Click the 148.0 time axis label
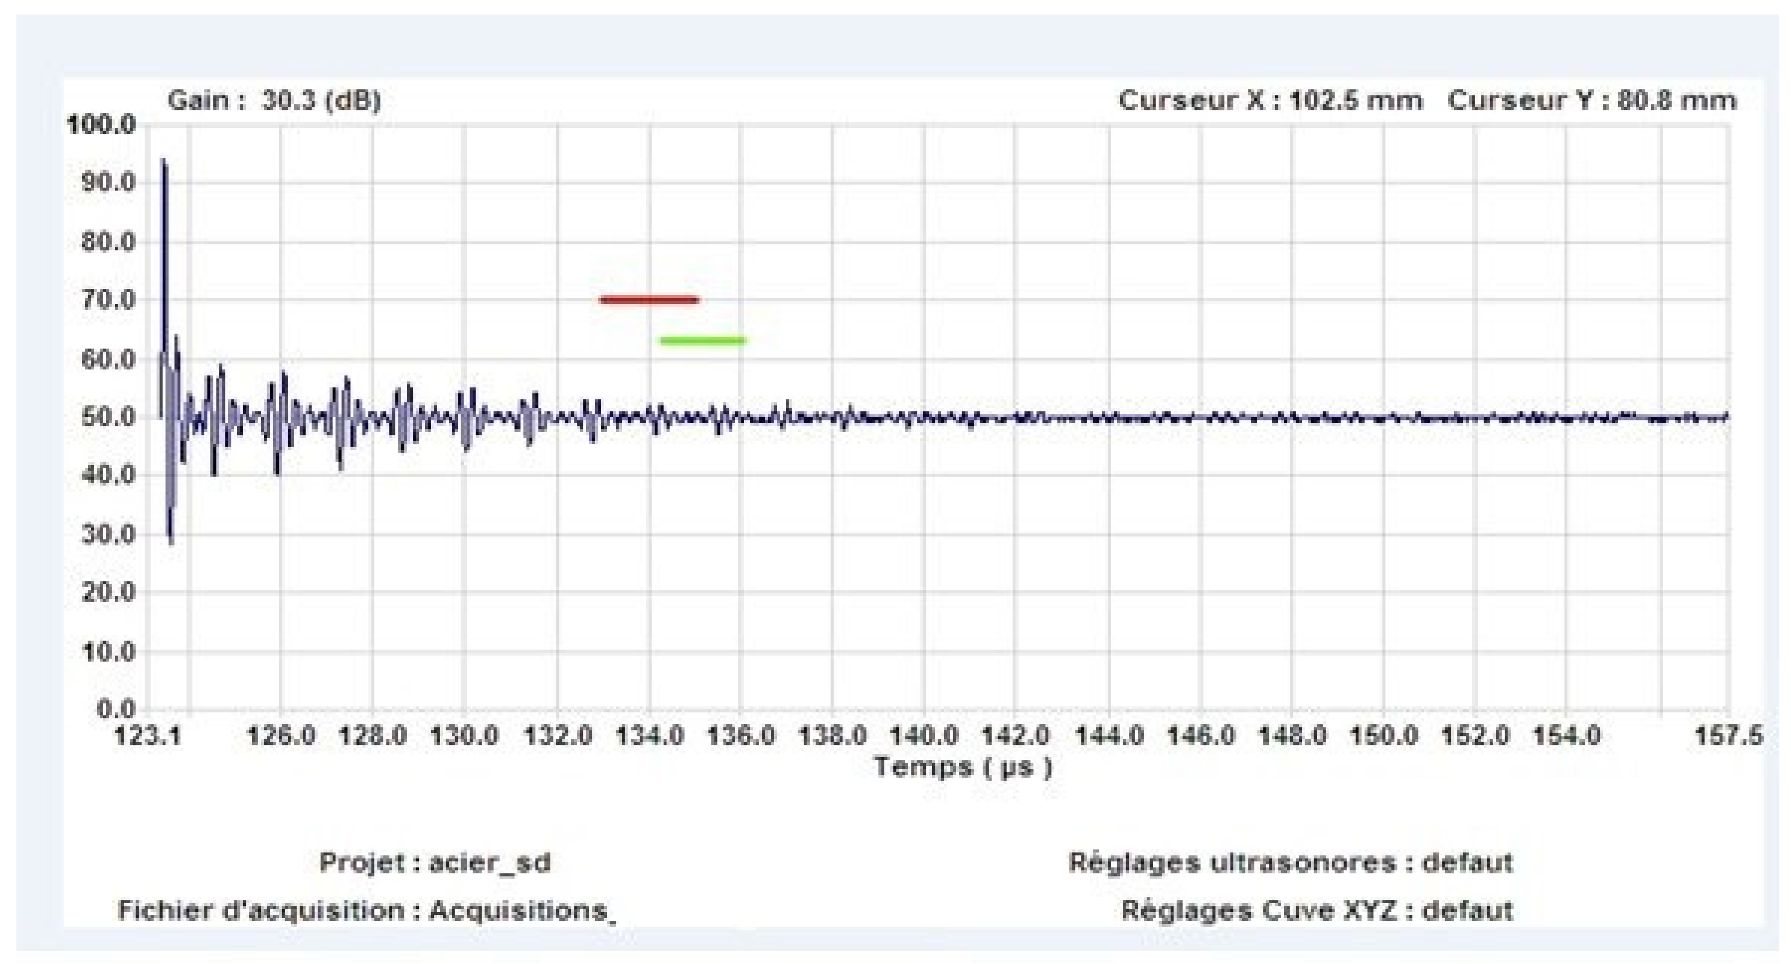The image size is (1791, 964). [1292, 736]
